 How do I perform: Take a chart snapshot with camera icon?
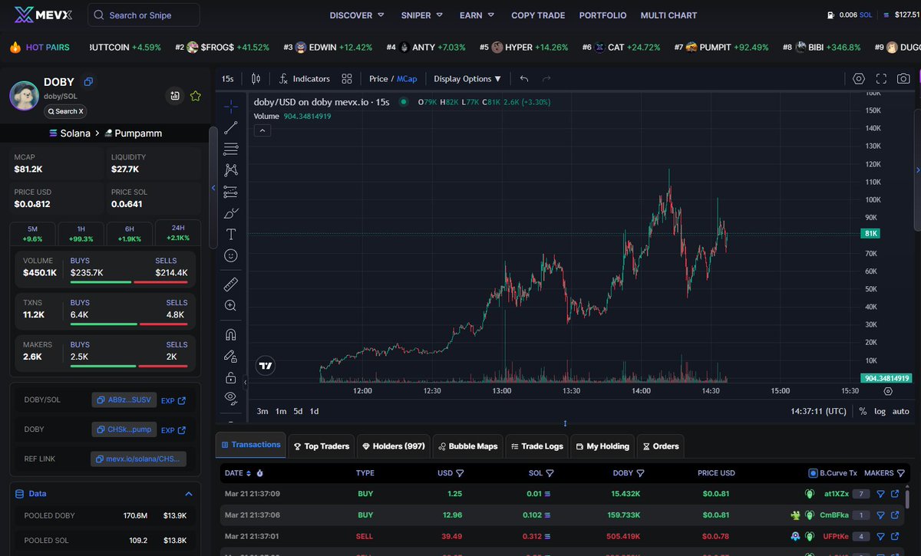(903, 79)
